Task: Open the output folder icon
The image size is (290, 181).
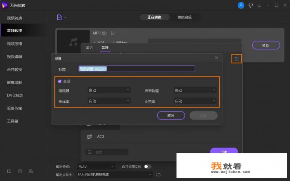Action: 158,174
